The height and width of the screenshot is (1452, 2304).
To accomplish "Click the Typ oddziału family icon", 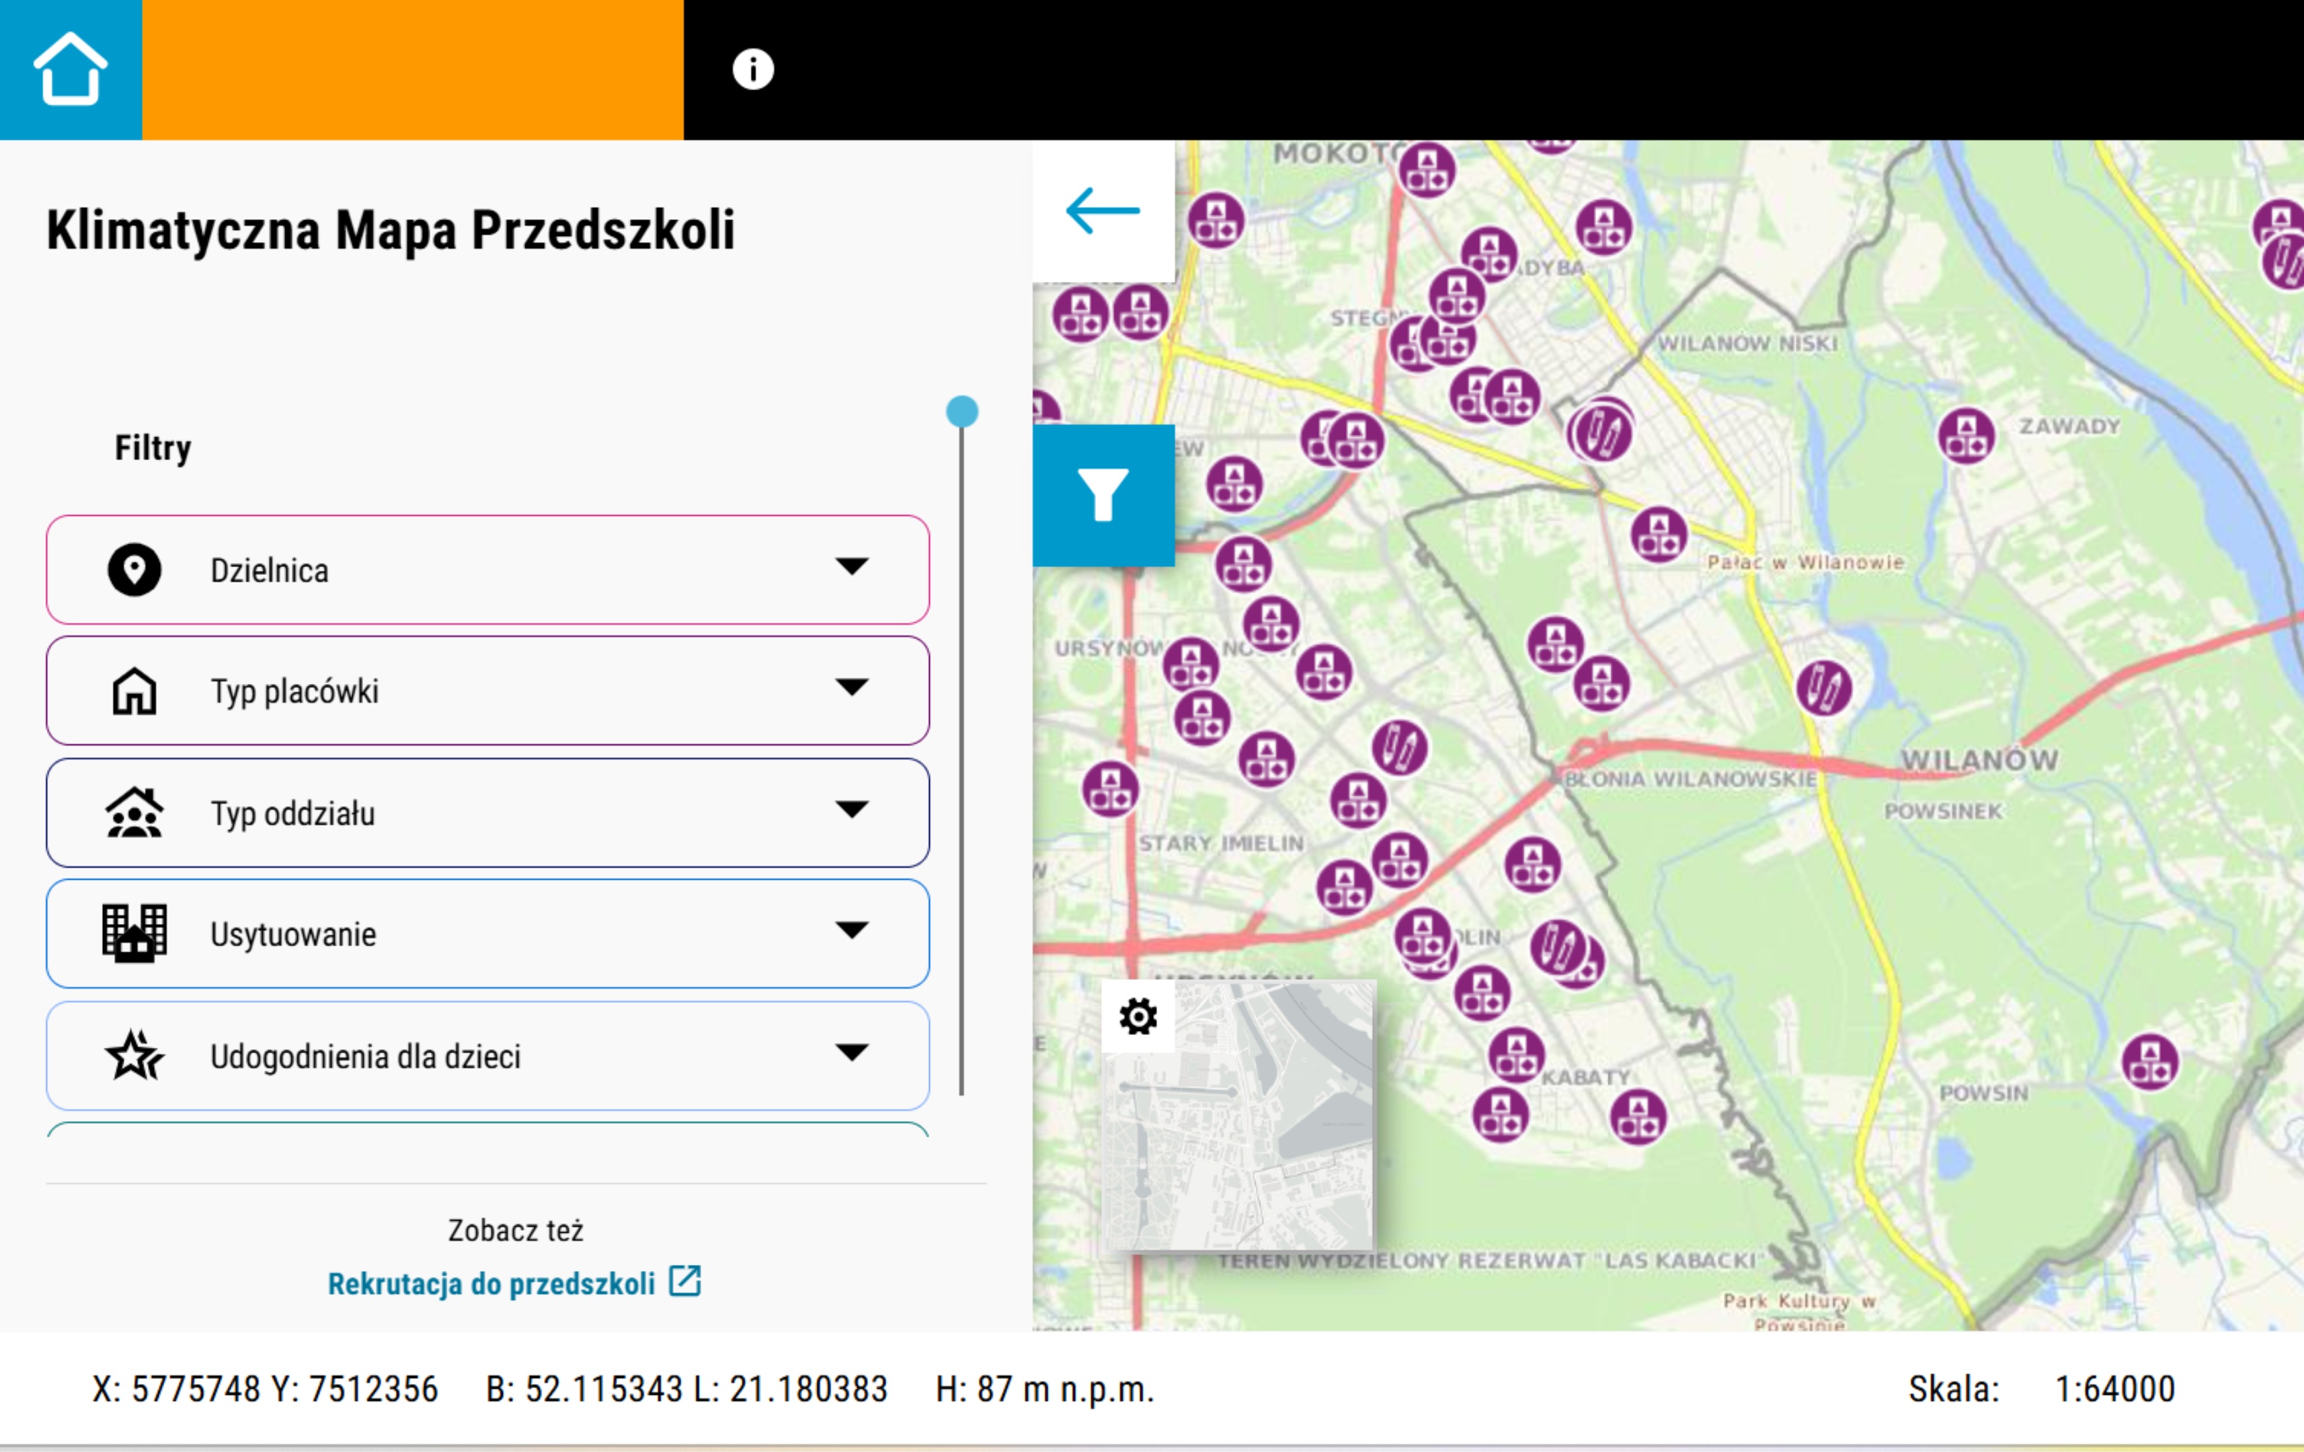I will (x=134, y=812).
